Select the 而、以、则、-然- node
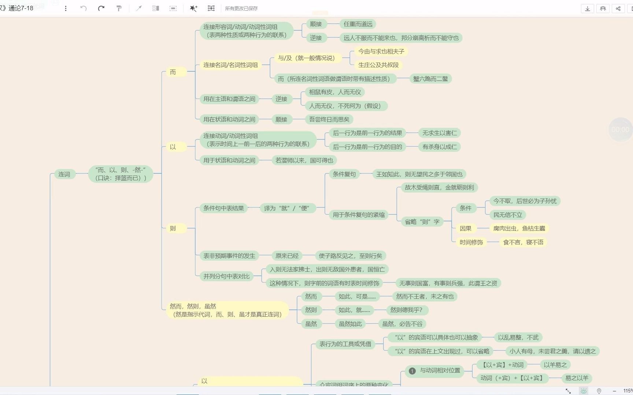Image resolution: width=633 pixels, height=395 pixels. pyautogui.click(x=121, y=174)
